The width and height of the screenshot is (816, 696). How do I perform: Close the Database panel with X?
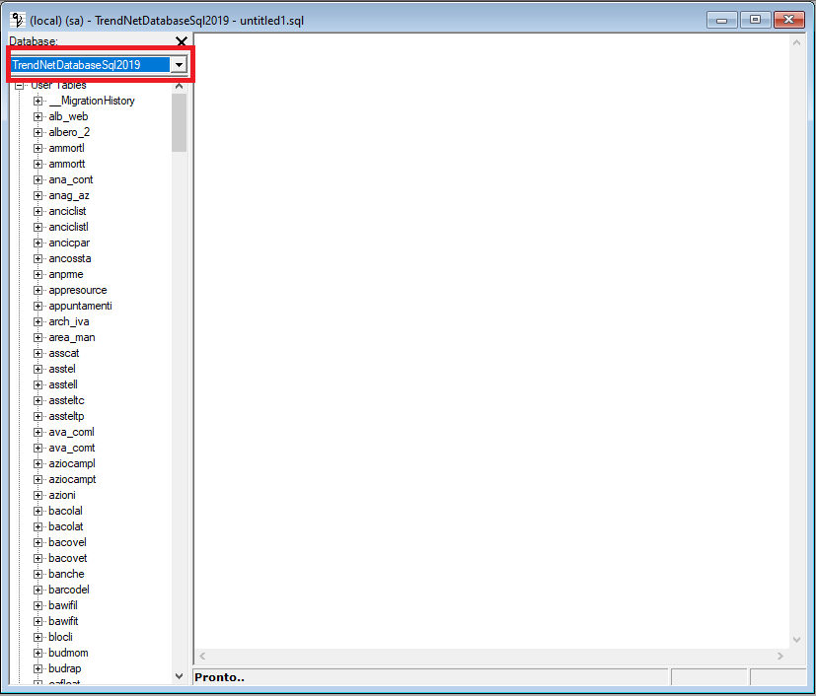(x=182, y=41)
